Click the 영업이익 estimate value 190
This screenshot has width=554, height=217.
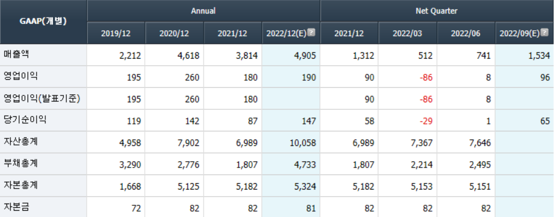pos(309,77)
